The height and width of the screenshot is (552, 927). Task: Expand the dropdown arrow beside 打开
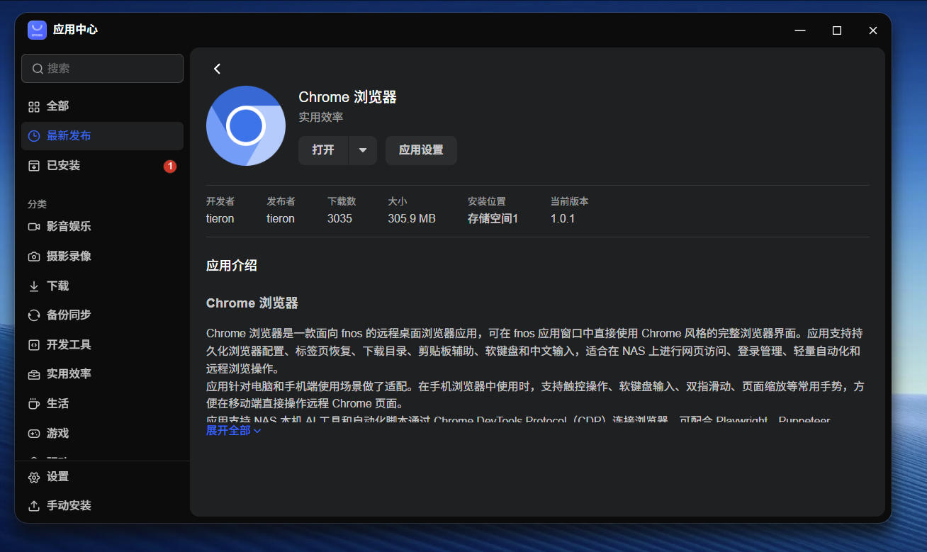tap(363, 150)
